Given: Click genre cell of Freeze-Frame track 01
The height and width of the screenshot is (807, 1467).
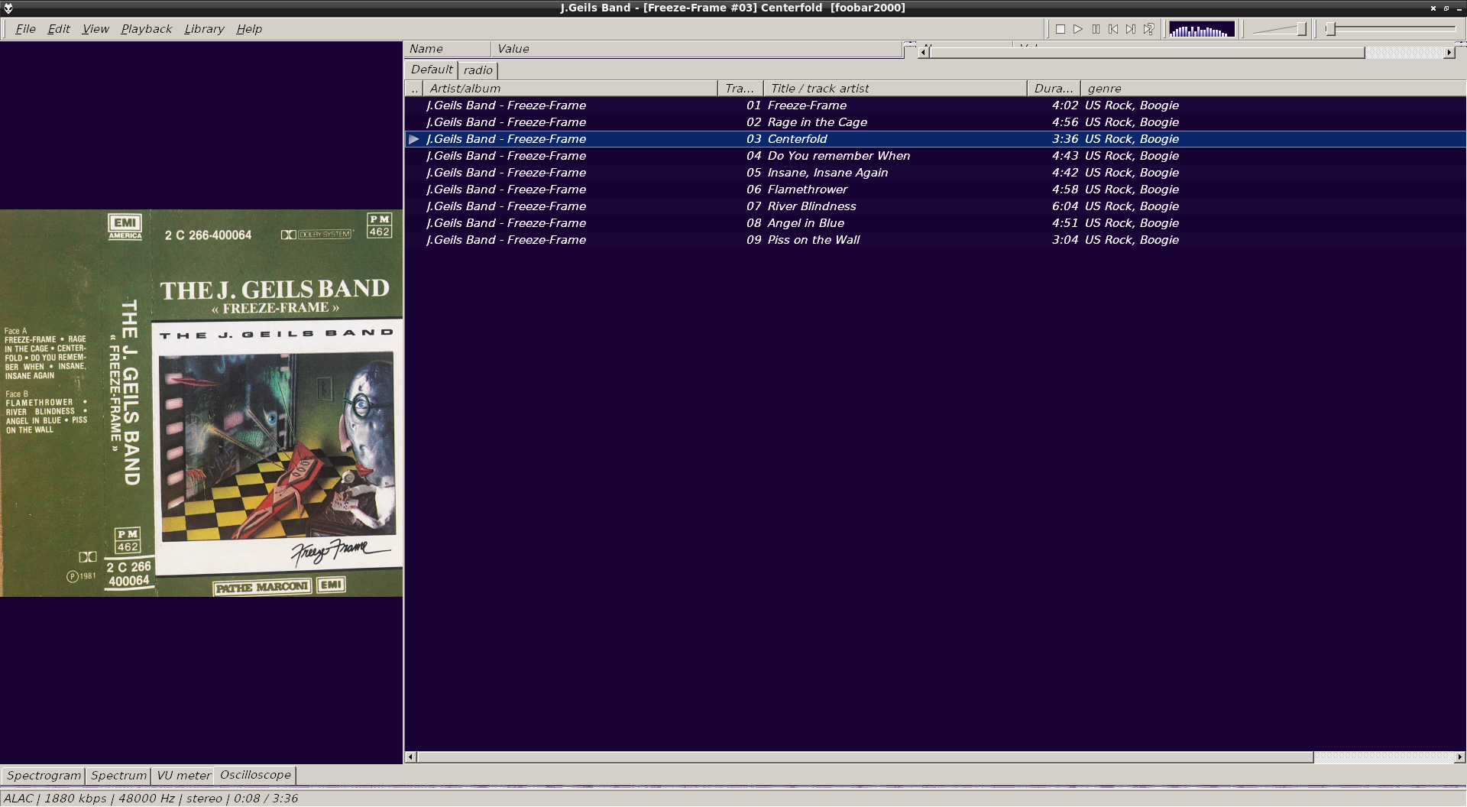Looking at the screenshot, I should 1132,105.
